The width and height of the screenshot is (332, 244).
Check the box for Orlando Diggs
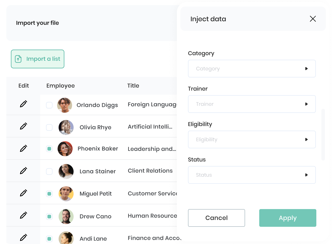49,105
